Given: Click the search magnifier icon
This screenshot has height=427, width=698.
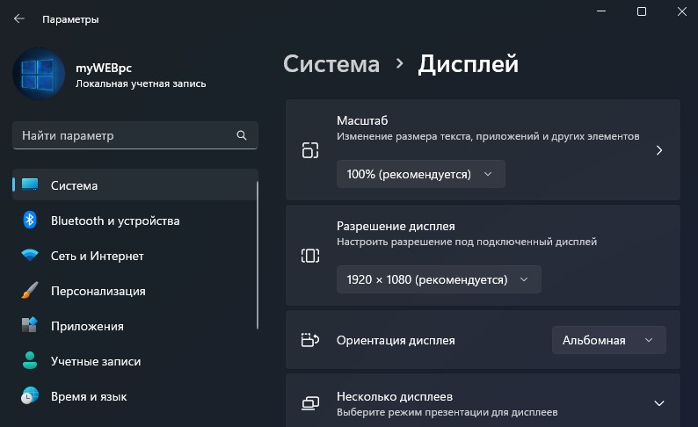Looking at the screenshot, I should (241, 135).
